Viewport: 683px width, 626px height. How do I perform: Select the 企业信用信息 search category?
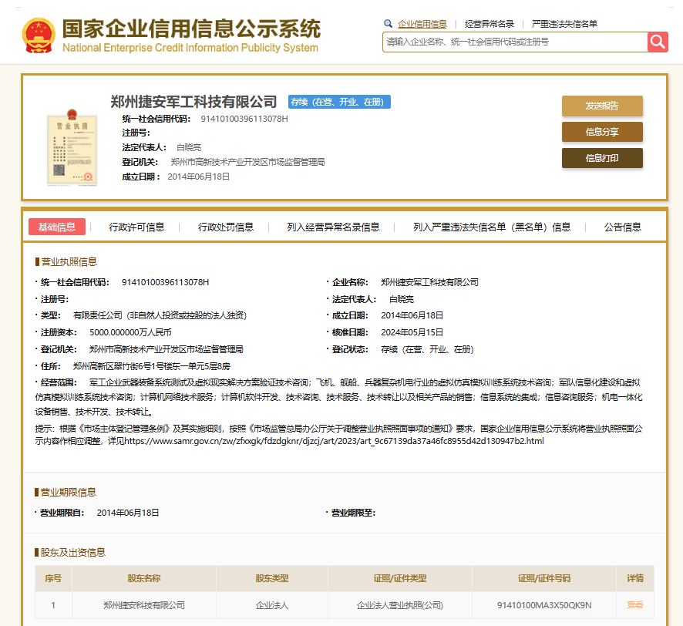(422, 24)
